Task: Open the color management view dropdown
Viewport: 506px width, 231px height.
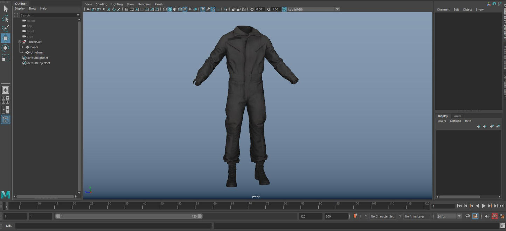Action: pos(337,9)
